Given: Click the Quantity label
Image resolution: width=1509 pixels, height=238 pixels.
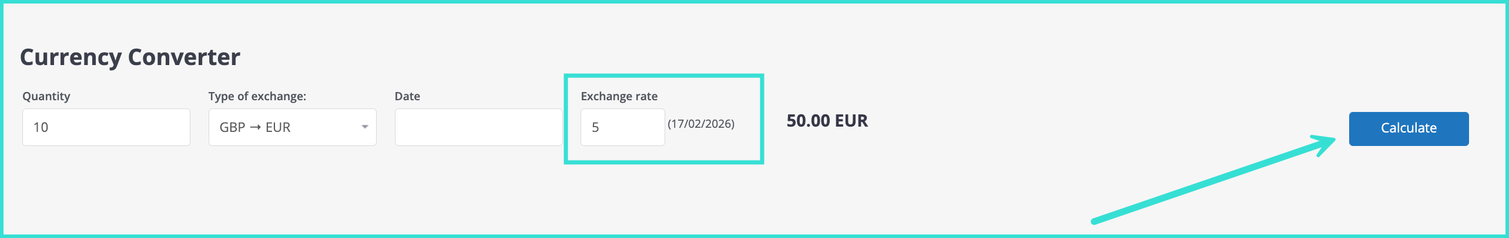Looking at the screenshot, I should pos(46,96).
